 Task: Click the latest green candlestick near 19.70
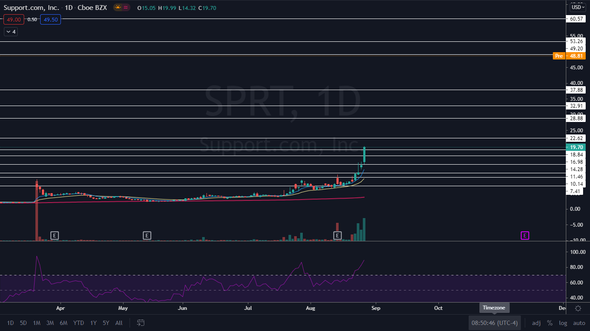click(x=365, y=155)
